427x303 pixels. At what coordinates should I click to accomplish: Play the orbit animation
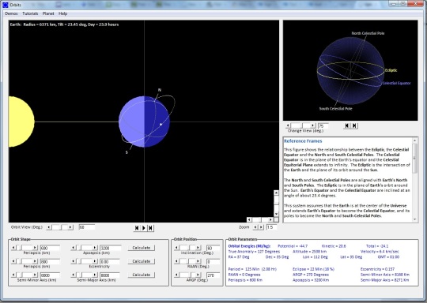144,228
